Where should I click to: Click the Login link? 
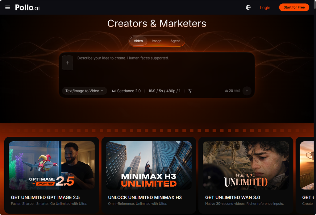[265, 7]
